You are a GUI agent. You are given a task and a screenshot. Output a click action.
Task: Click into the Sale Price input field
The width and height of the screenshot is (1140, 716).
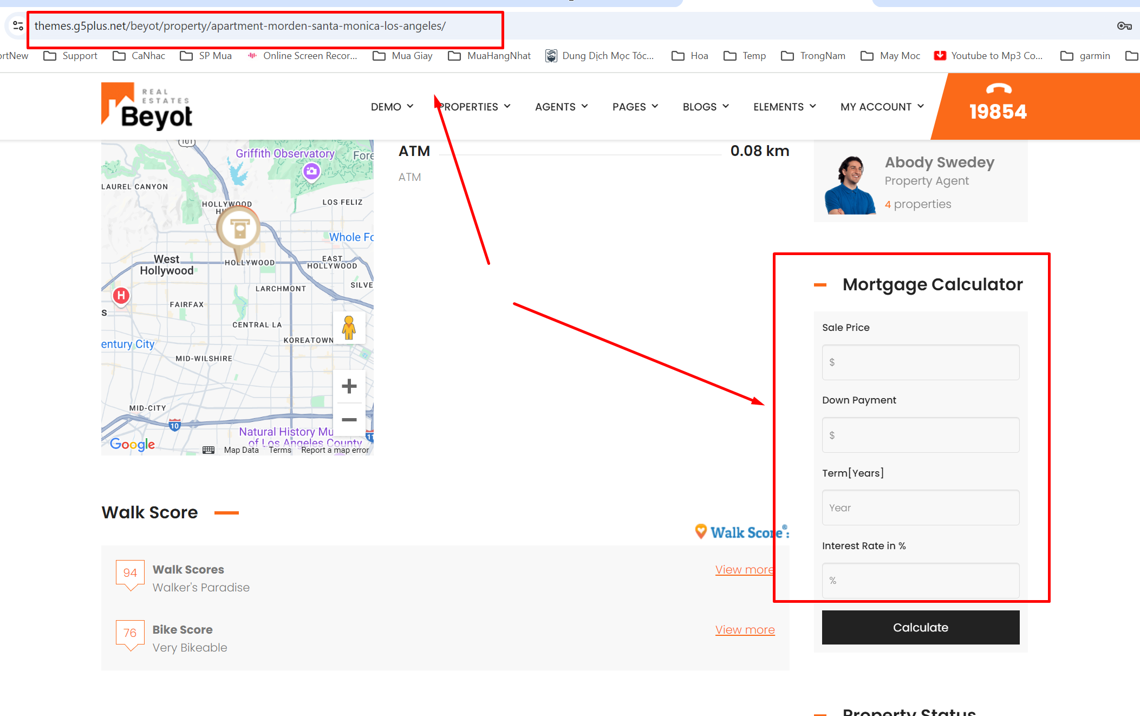point(920,362)
